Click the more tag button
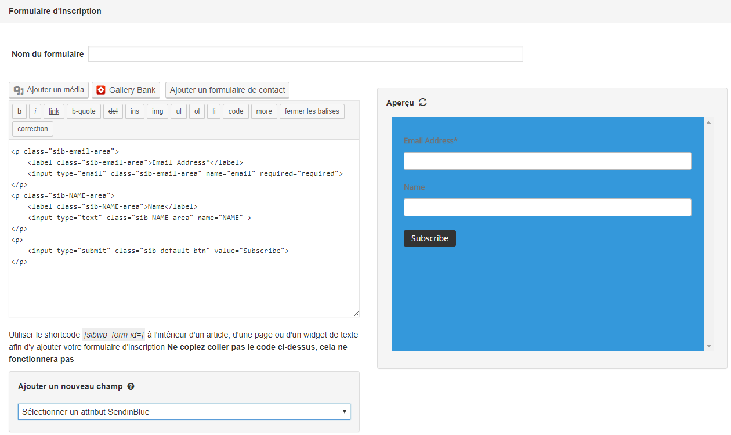 pyautogui.click(x=264, y=111)
